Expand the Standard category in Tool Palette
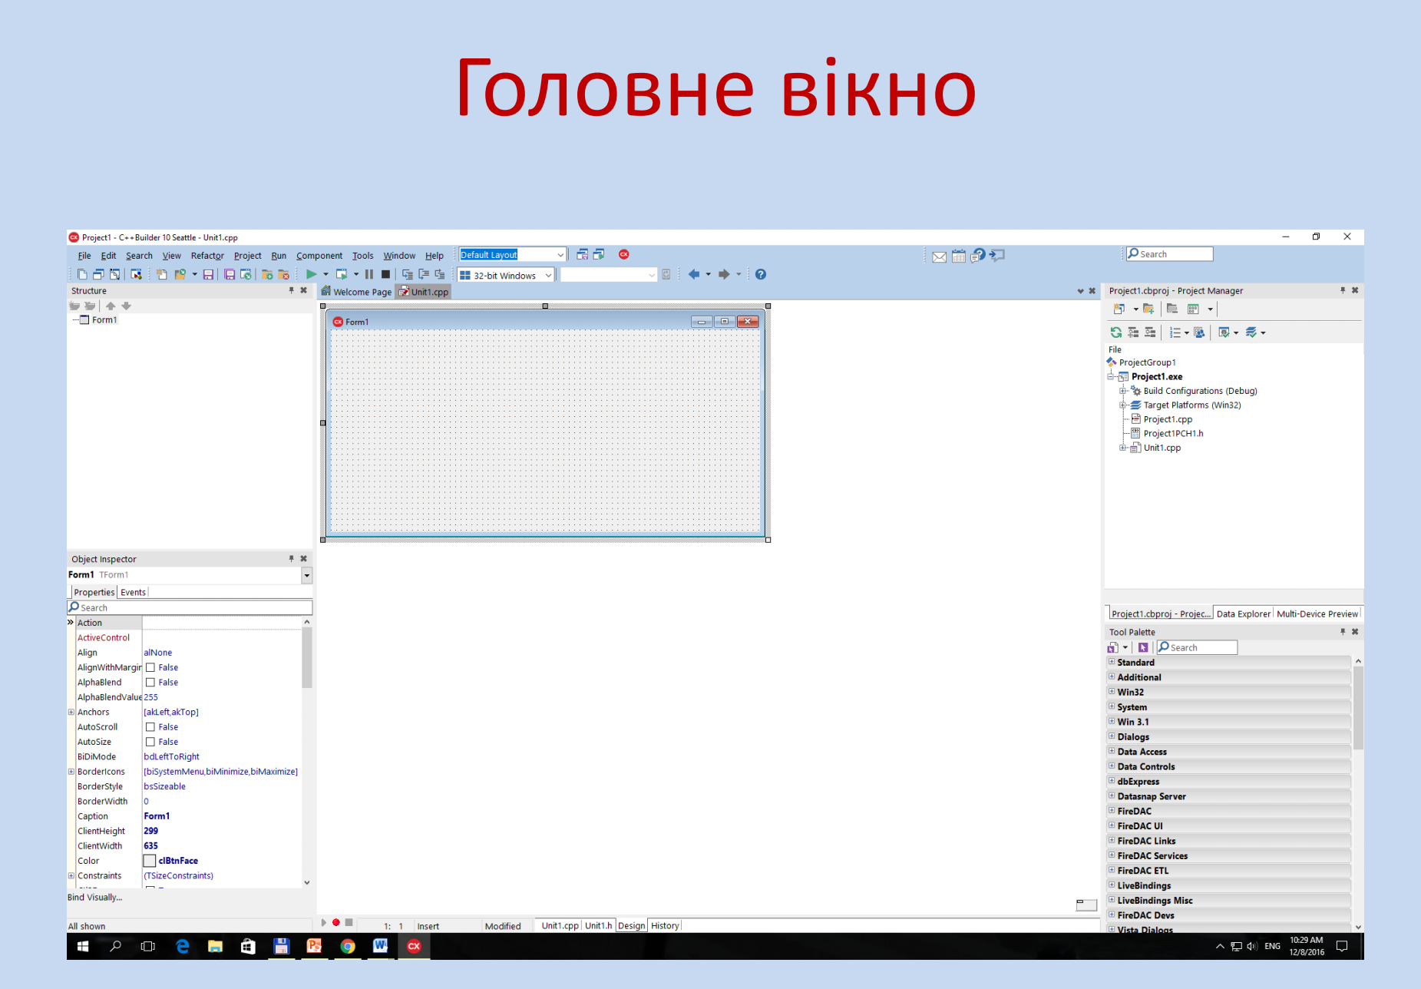This screenshot has height=989, width=1421. point(1112,662)
